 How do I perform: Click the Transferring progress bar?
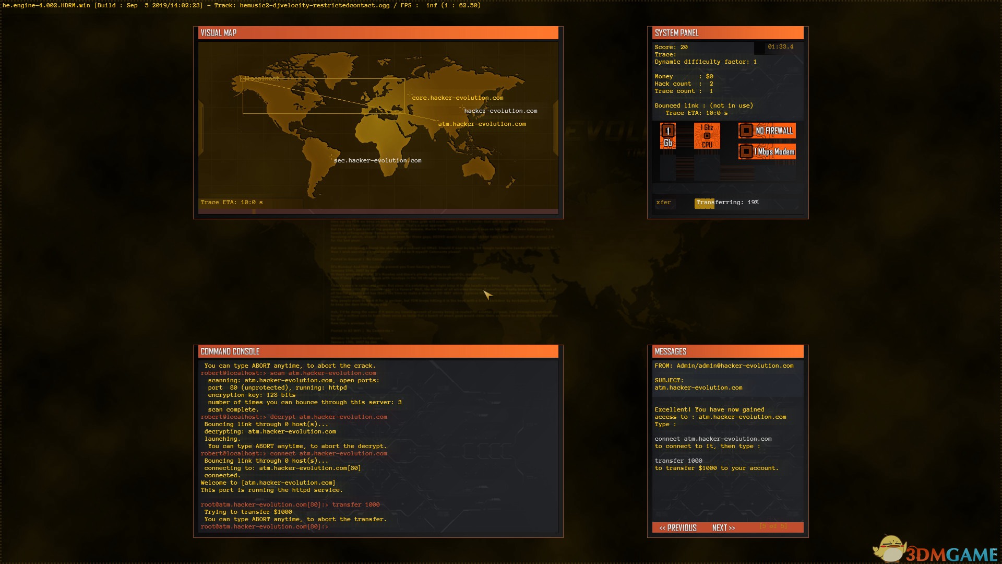pyautogui.click(x=726, y=203)
